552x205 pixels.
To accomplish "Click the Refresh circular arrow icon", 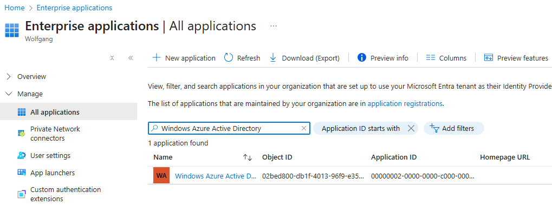I will click(x=229, y=58).
